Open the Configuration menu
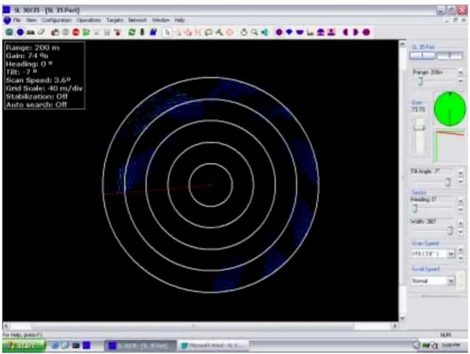 point(56,20)
